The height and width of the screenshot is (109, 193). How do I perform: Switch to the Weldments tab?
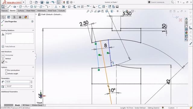click(42, 11)
